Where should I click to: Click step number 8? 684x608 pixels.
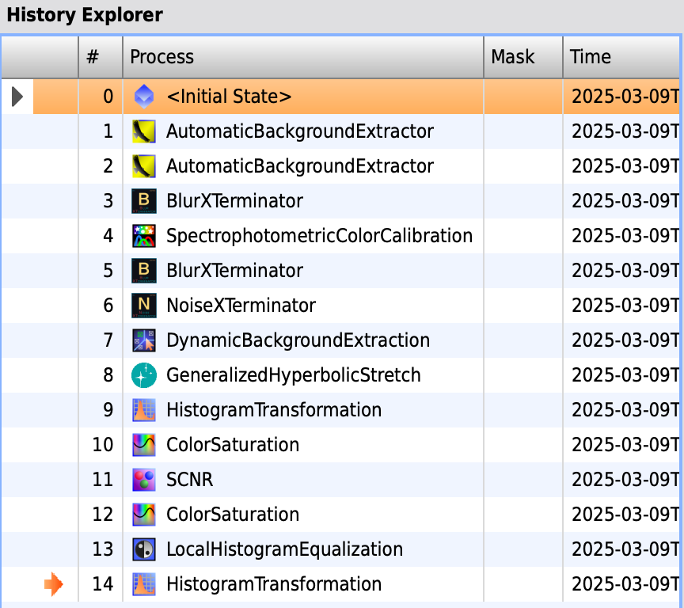pyautogui.click(x=108, y=375)
